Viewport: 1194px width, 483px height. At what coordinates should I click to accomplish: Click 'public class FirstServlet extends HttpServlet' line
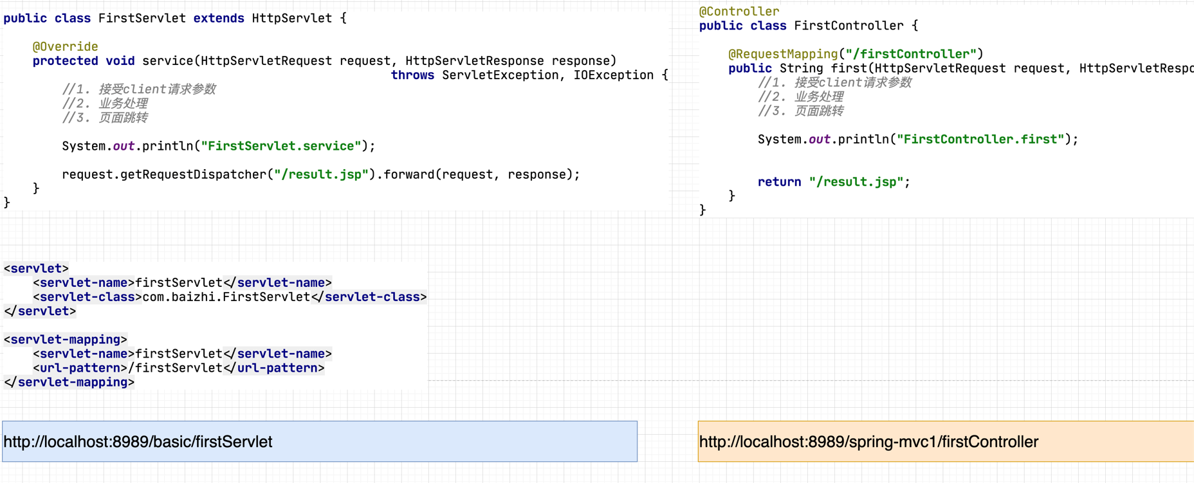tap(175, 18)
